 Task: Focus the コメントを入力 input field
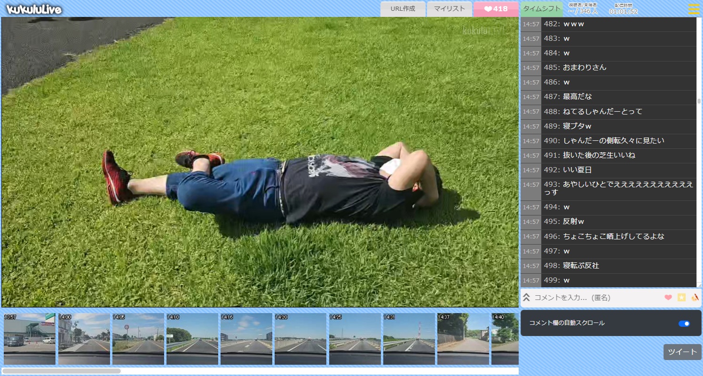(595, 298)
